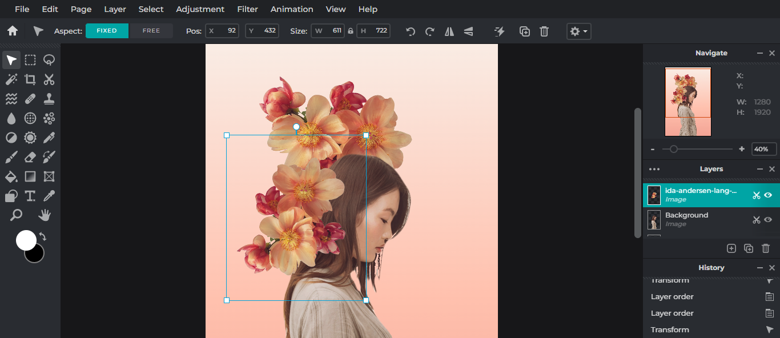Delete the selected layer
780x338 pixels.
766,248
